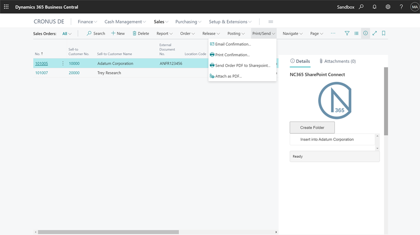Open the Release dropdown

(211, 33)
